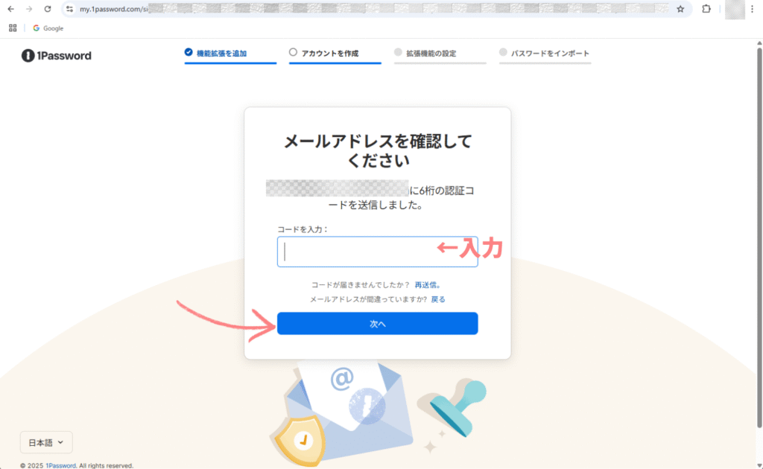Open the Chrome three-dot menu
Screen dimensions: 763x469
click(x=753, y=9)
